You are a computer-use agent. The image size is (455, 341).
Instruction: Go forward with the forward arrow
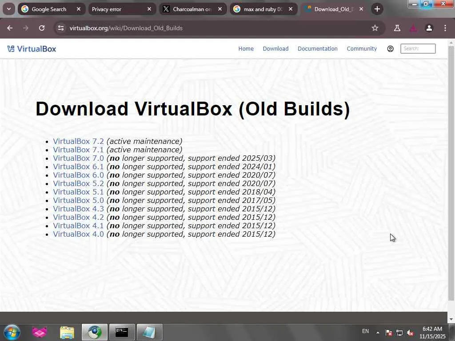(26, 28)
